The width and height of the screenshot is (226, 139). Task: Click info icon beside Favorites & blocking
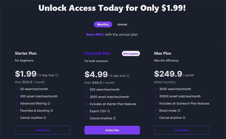click(52, 110)
